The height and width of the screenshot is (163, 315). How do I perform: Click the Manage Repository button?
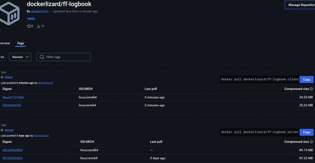[x=300, y=5]
